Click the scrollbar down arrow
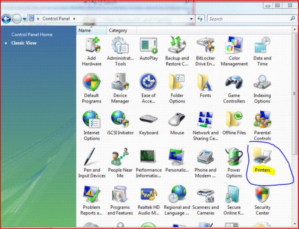This screenshot has height=229, width=299. [295, 223]
